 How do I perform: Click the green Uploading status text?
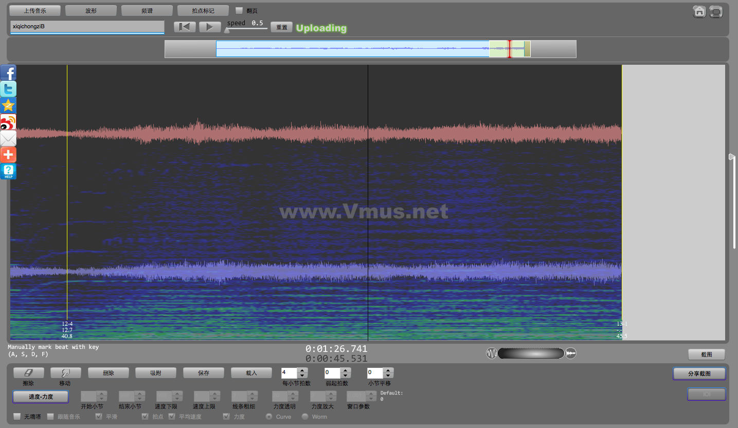click(x=321, y=28)
